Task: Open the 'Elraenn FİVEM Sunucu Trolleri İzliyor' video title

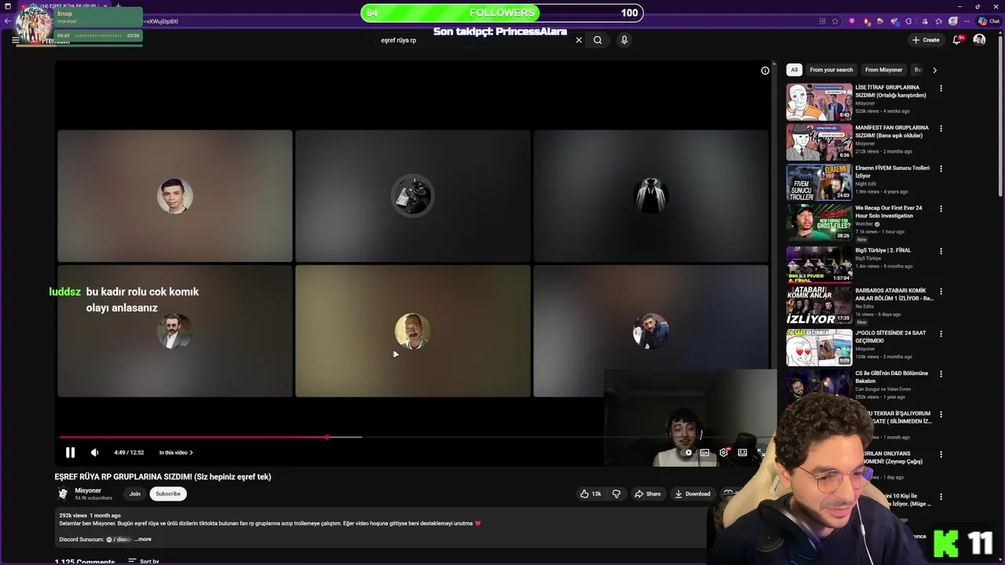Action: click(x=892, y=172)
